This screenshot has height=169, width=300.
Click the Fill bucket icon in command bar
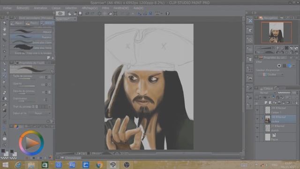pos(110,14)
